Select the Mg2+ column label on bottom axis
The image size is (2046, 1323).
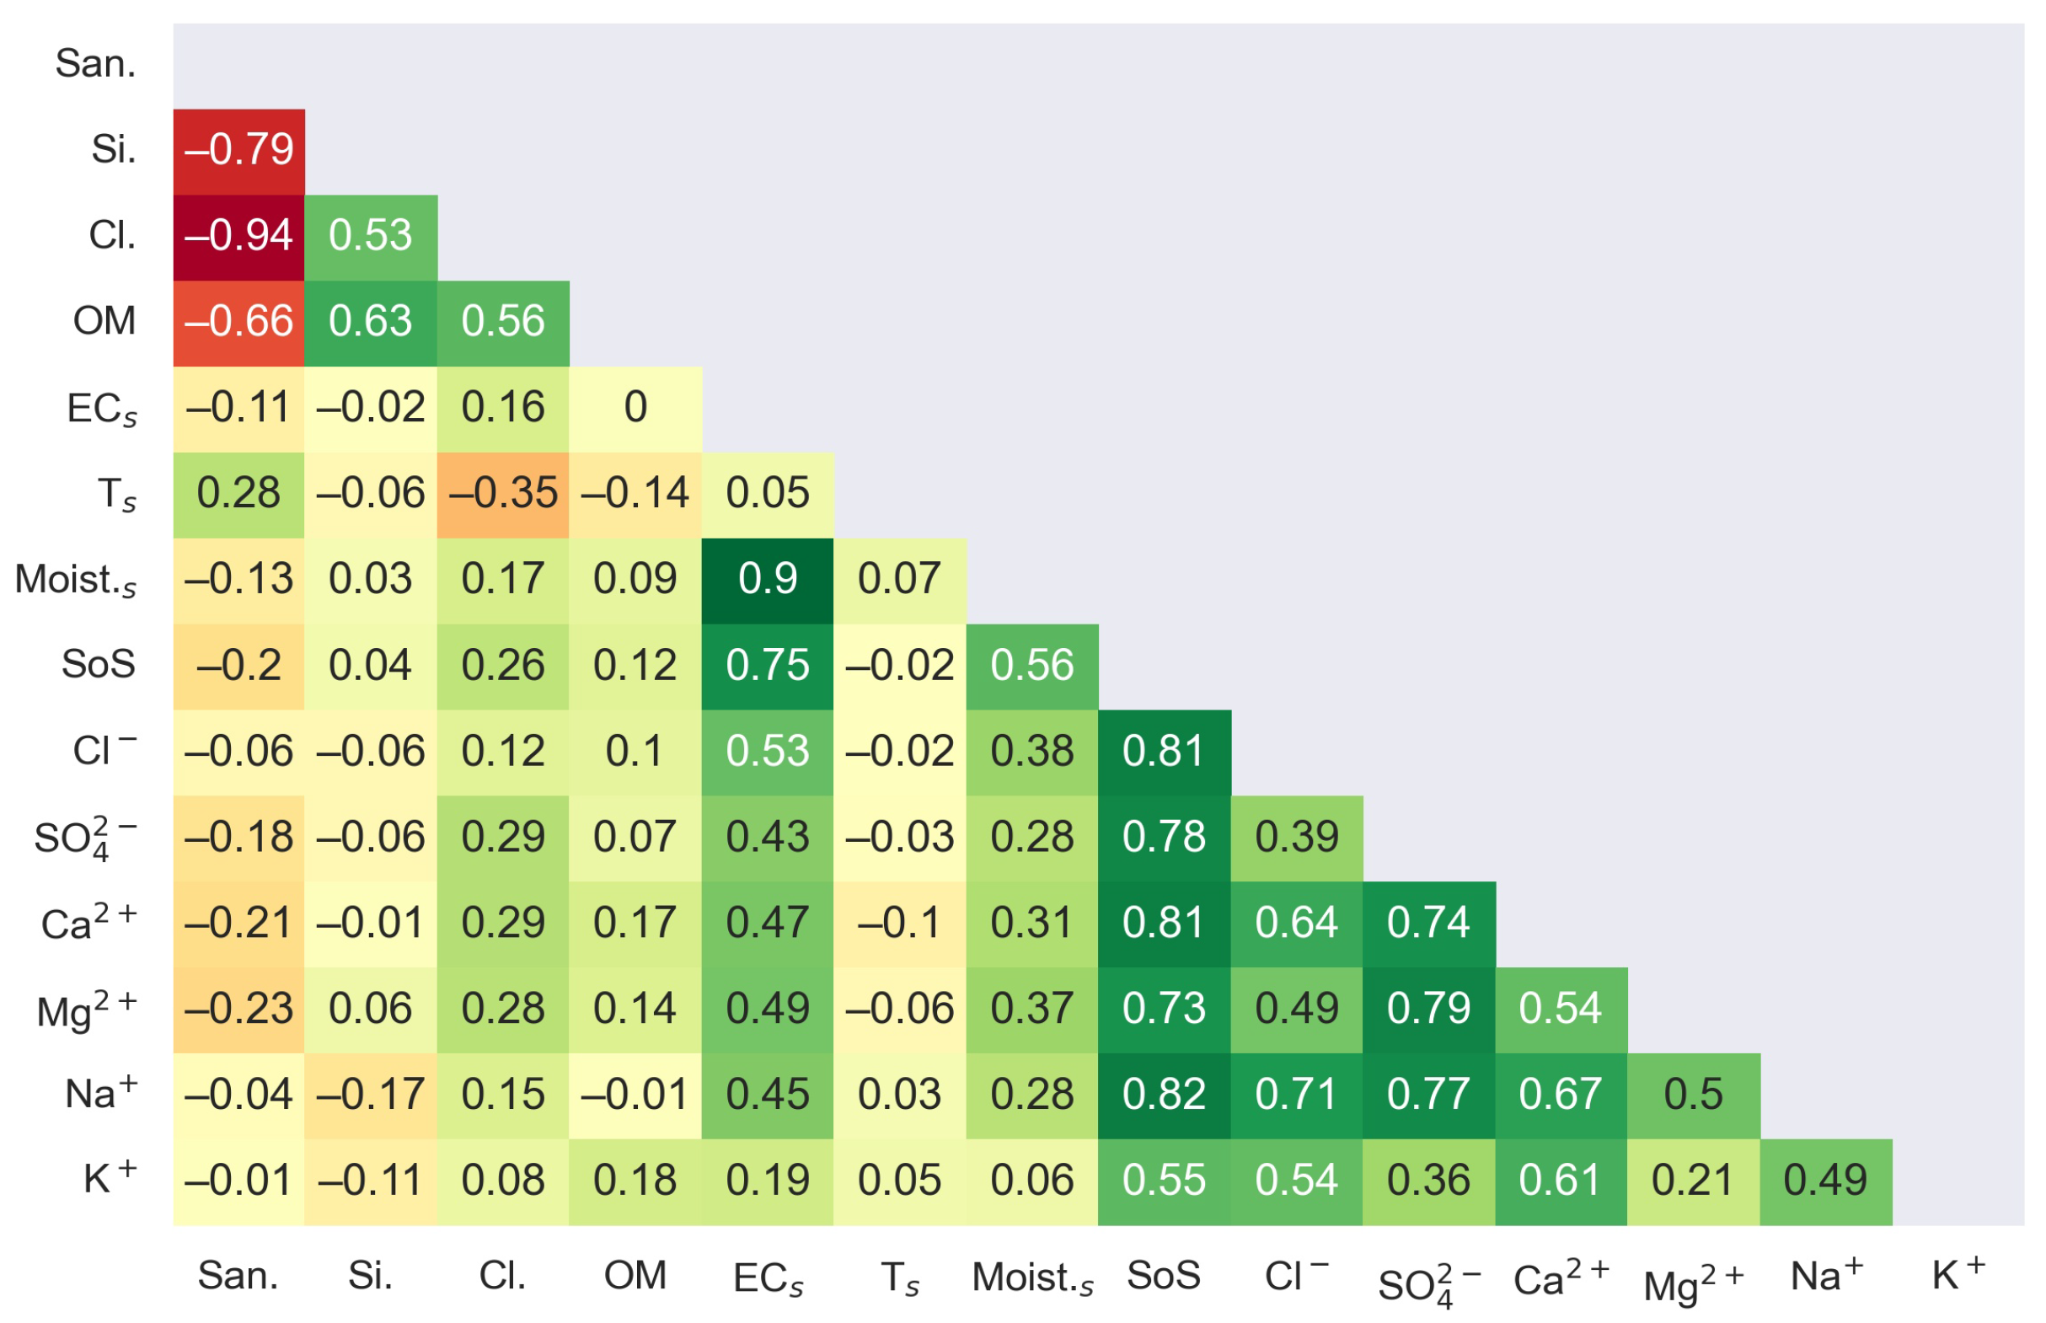click(x=1692, y=1283)
